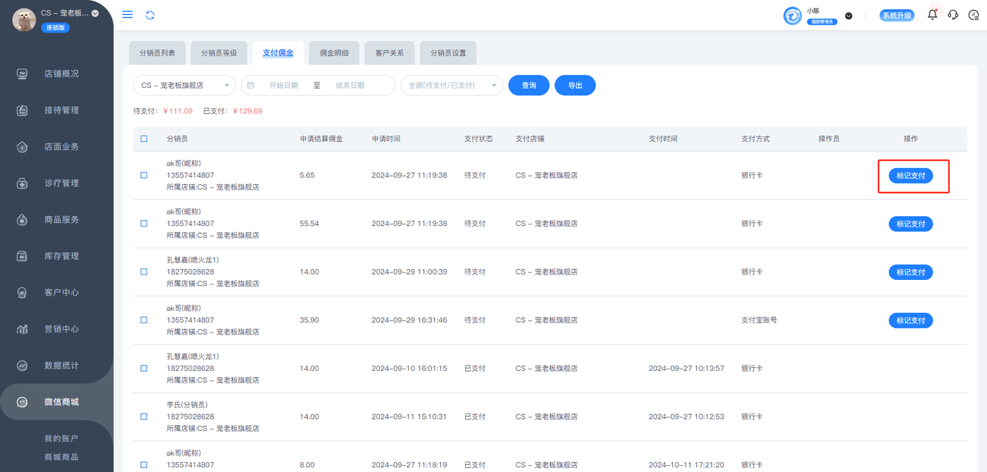Click 标记支付 for the 35.90 row
The width and height of the screenshot is (987, 472).
coord(911,320)
